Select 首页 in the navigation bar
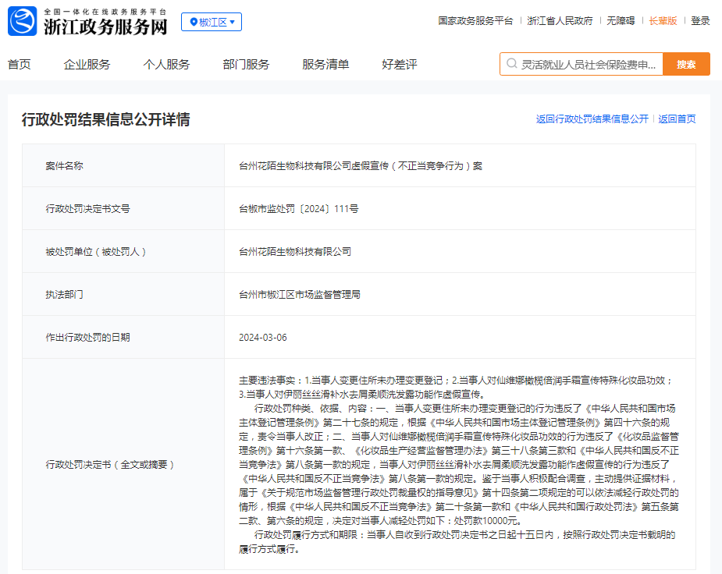 [x=20, y=64]
